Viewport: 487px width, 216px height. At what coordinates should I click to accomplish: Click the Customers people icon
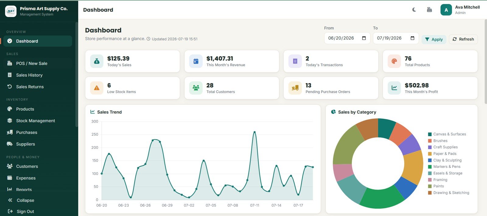[x=10, y=166]
